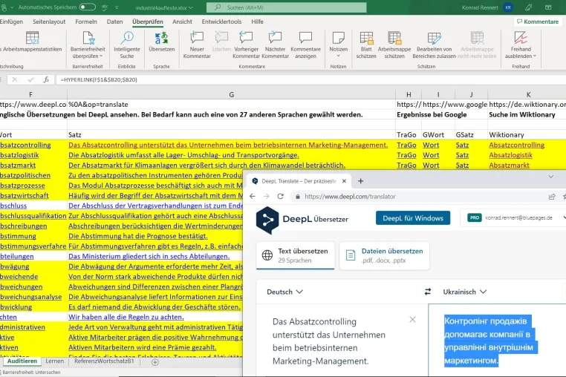This screenshot has height=377, width=566.
Task: Clear the German source text with X
Action: click(412, 320)
